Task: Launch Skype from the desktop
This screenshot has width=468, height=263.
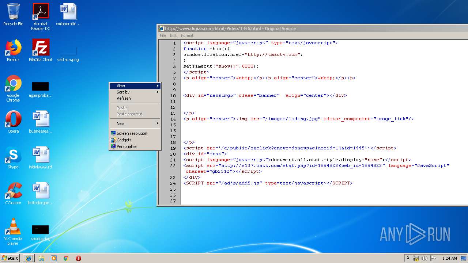Action: (x=13, y=158)
